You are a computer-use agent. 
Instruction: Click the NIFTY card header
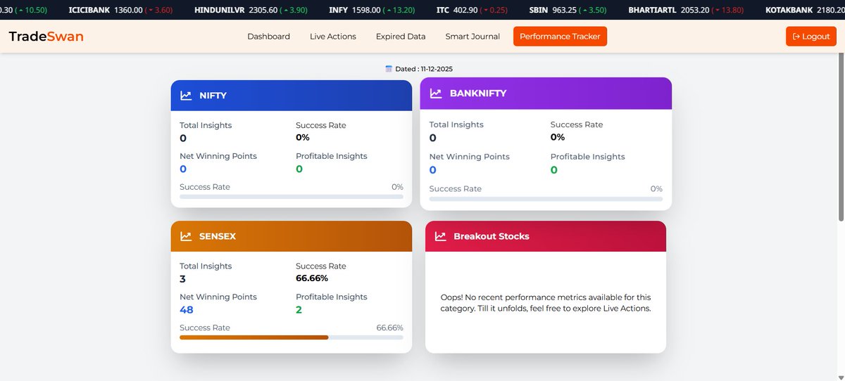point(292,95)
